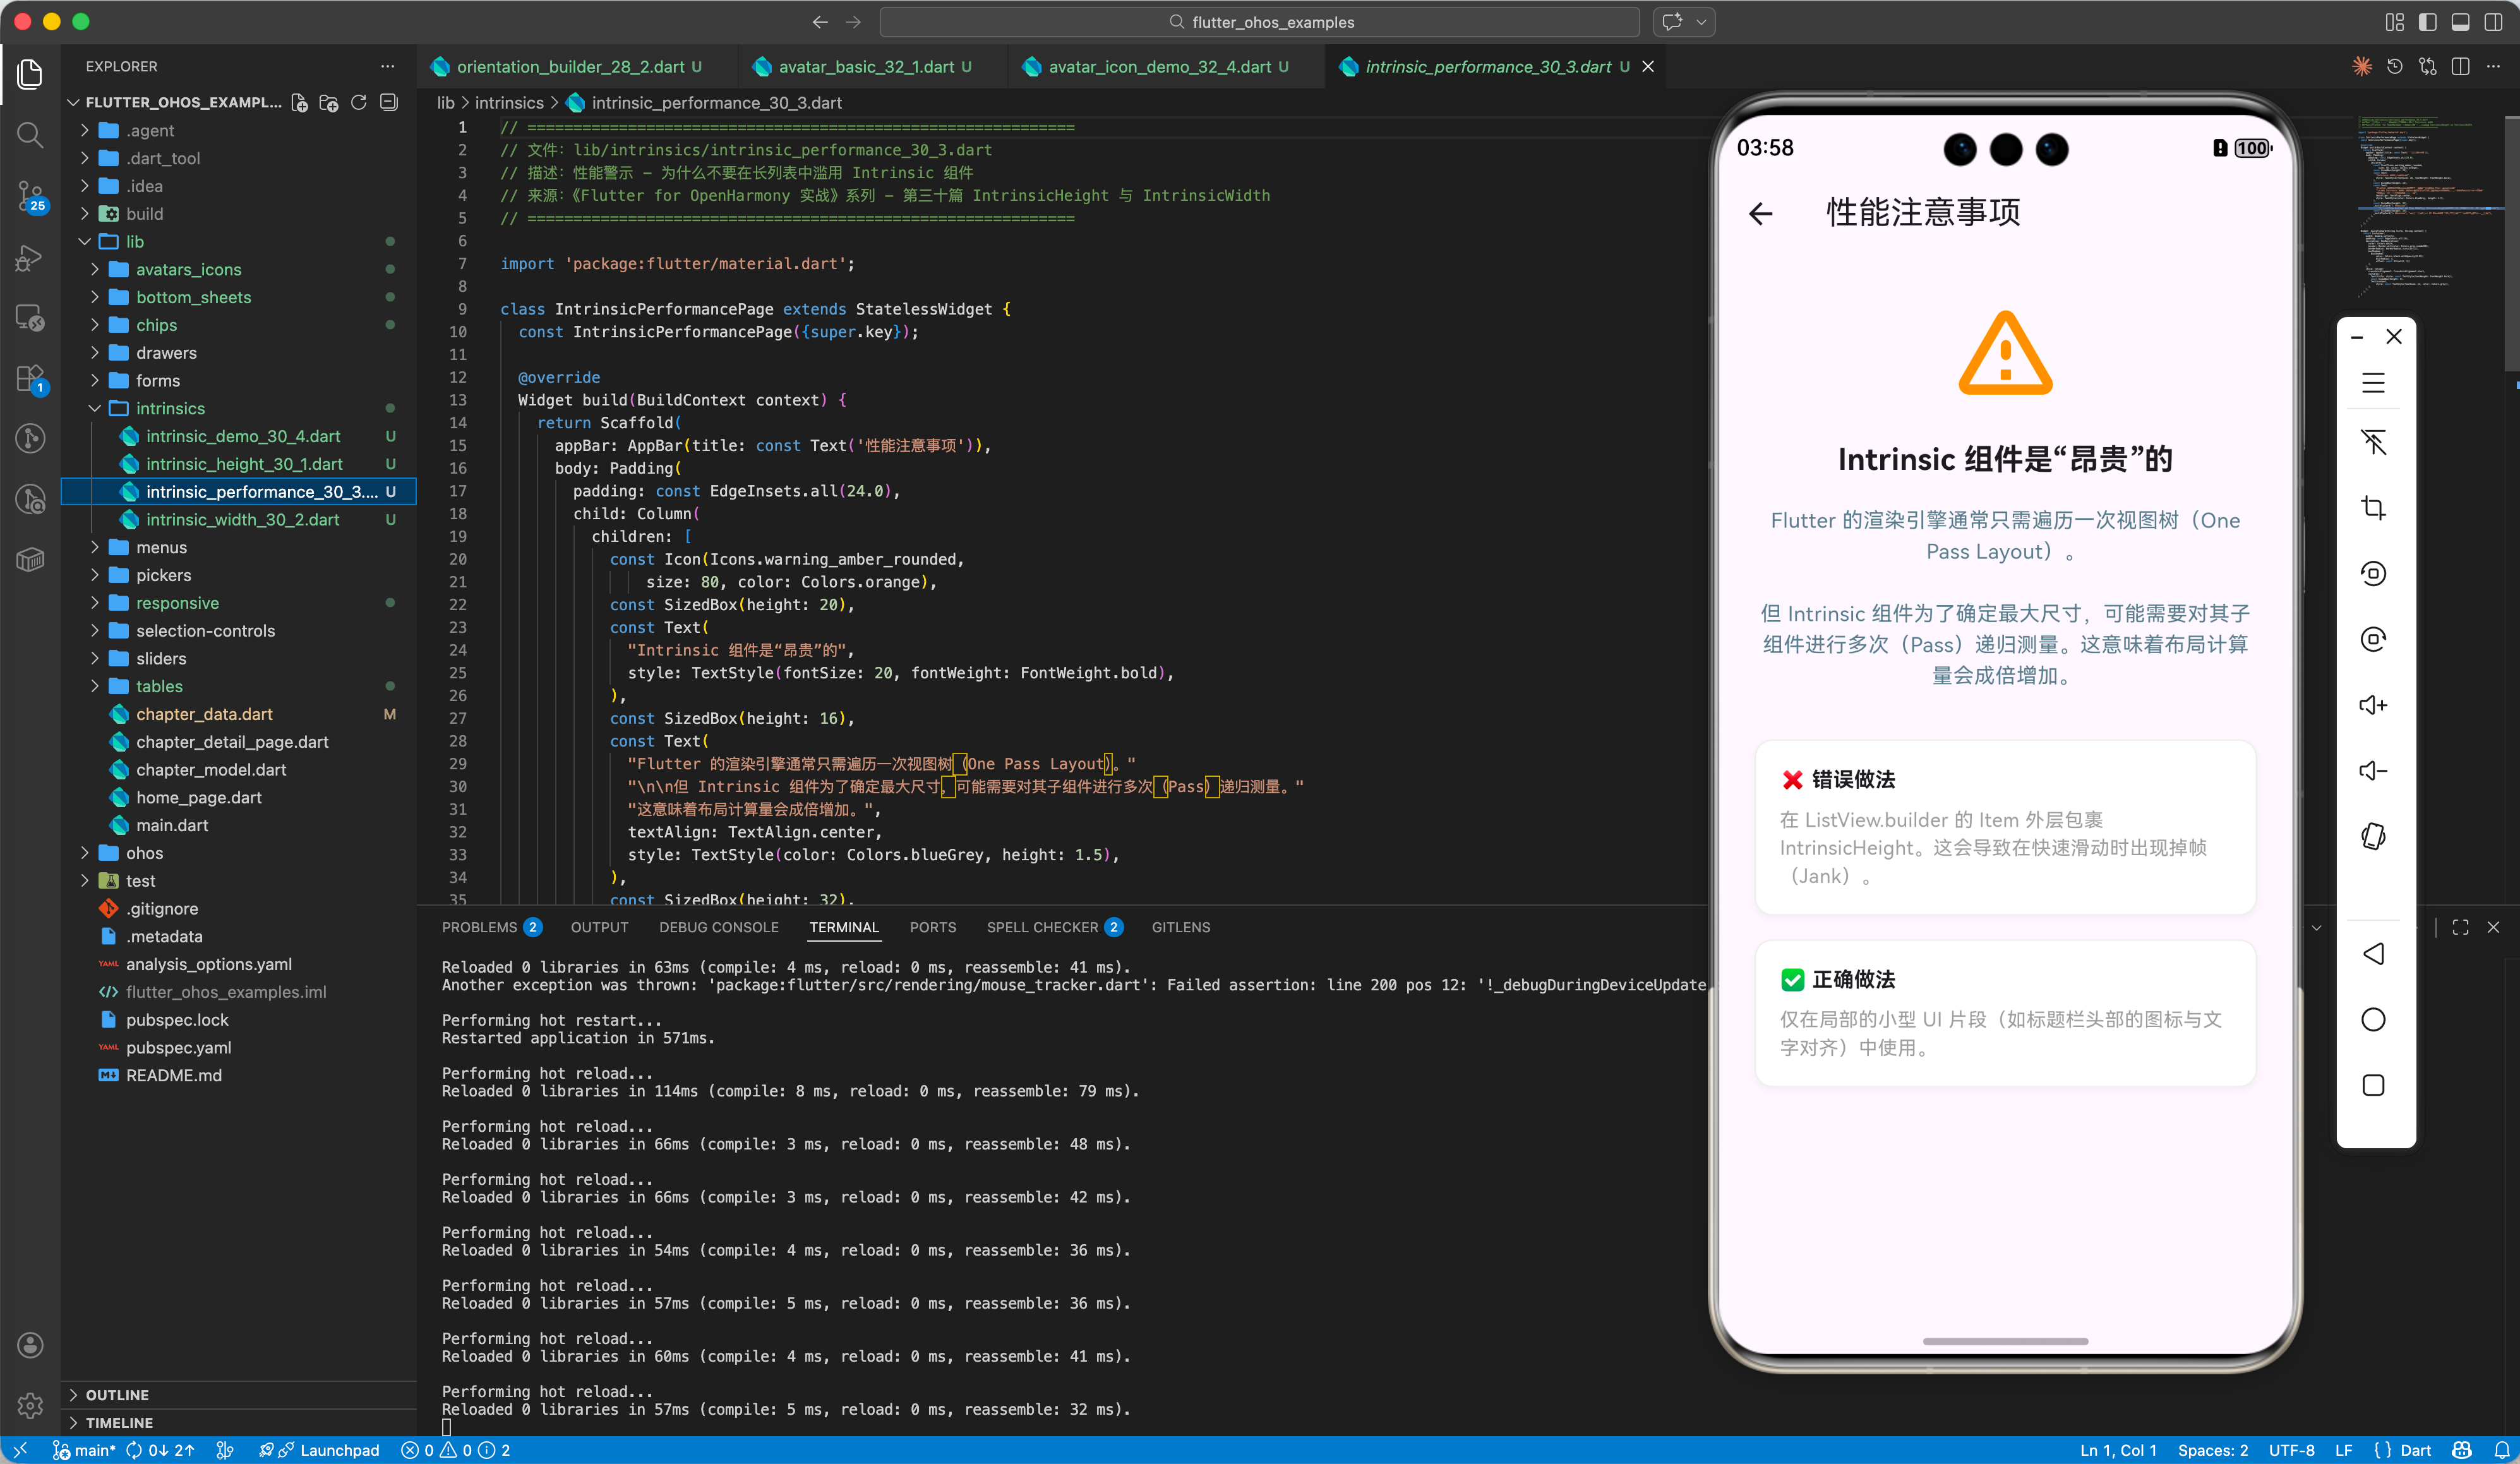Viewport: 2520px width, 1464px height.
Task: Expand the avatars_icons folder
Action: coord(188,269)
